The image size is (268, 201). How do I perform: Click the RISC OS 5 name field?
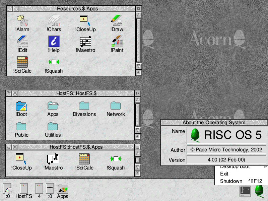point(226,135)
